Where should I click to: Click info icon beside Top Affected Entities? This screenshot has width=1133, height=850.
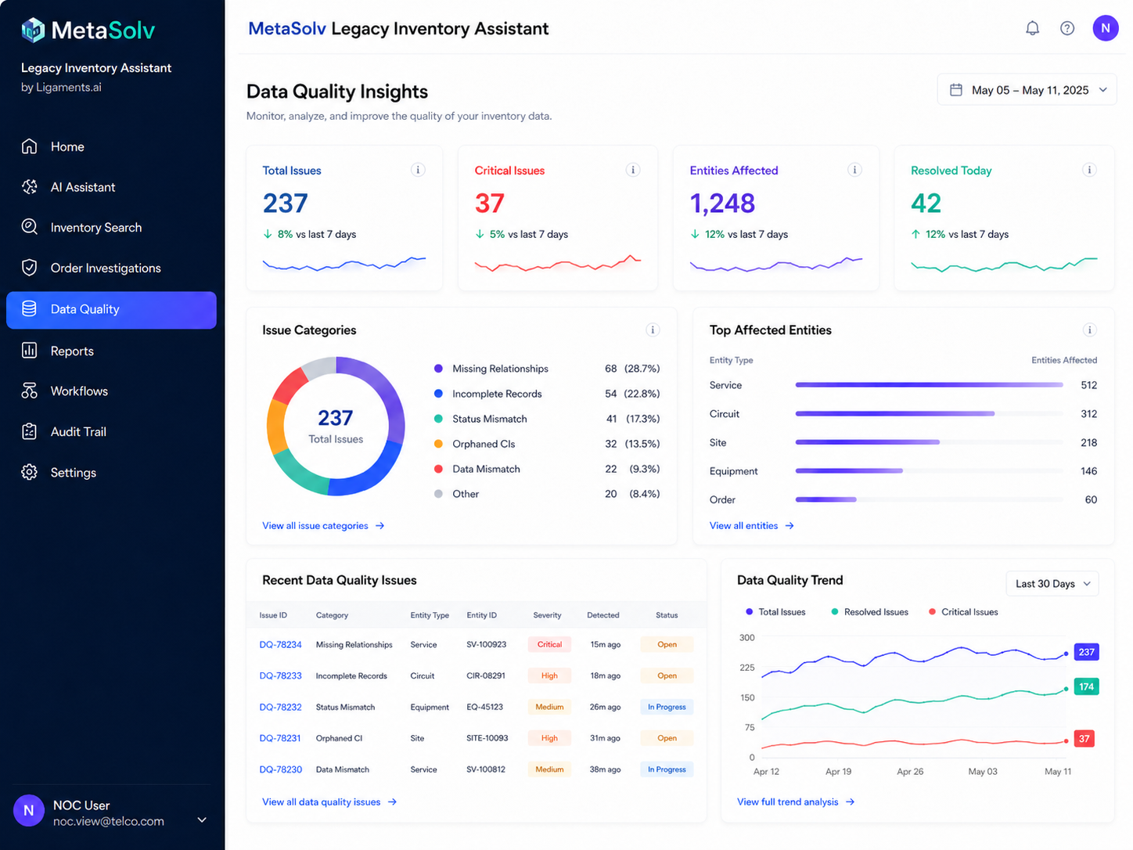pos(1089,330)
